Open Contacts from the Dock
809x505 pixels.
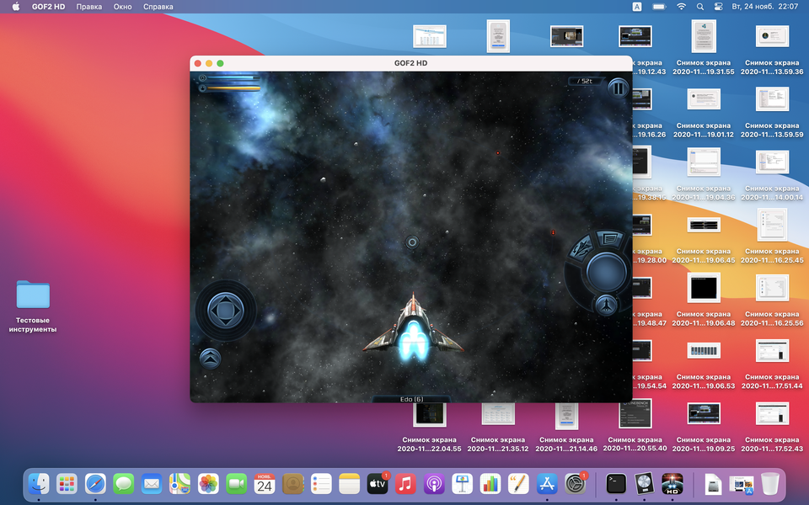coord(293,484)
